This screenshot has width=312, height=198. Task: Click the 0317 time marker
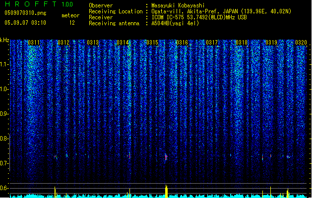point(212,43)
